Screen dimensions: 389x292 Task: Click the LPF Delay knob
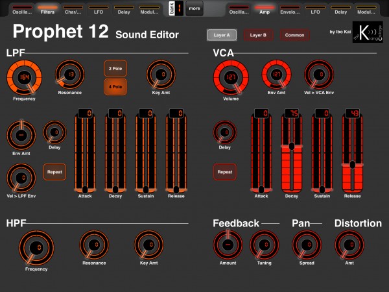click(54, 132)
